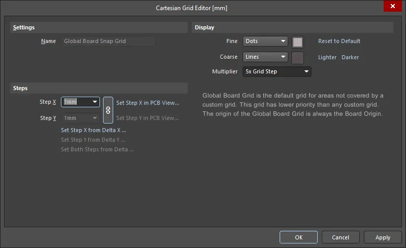The image size is (406, 248).
Task: Click Set Step X from Delta X link
Action: pos(93,130)
